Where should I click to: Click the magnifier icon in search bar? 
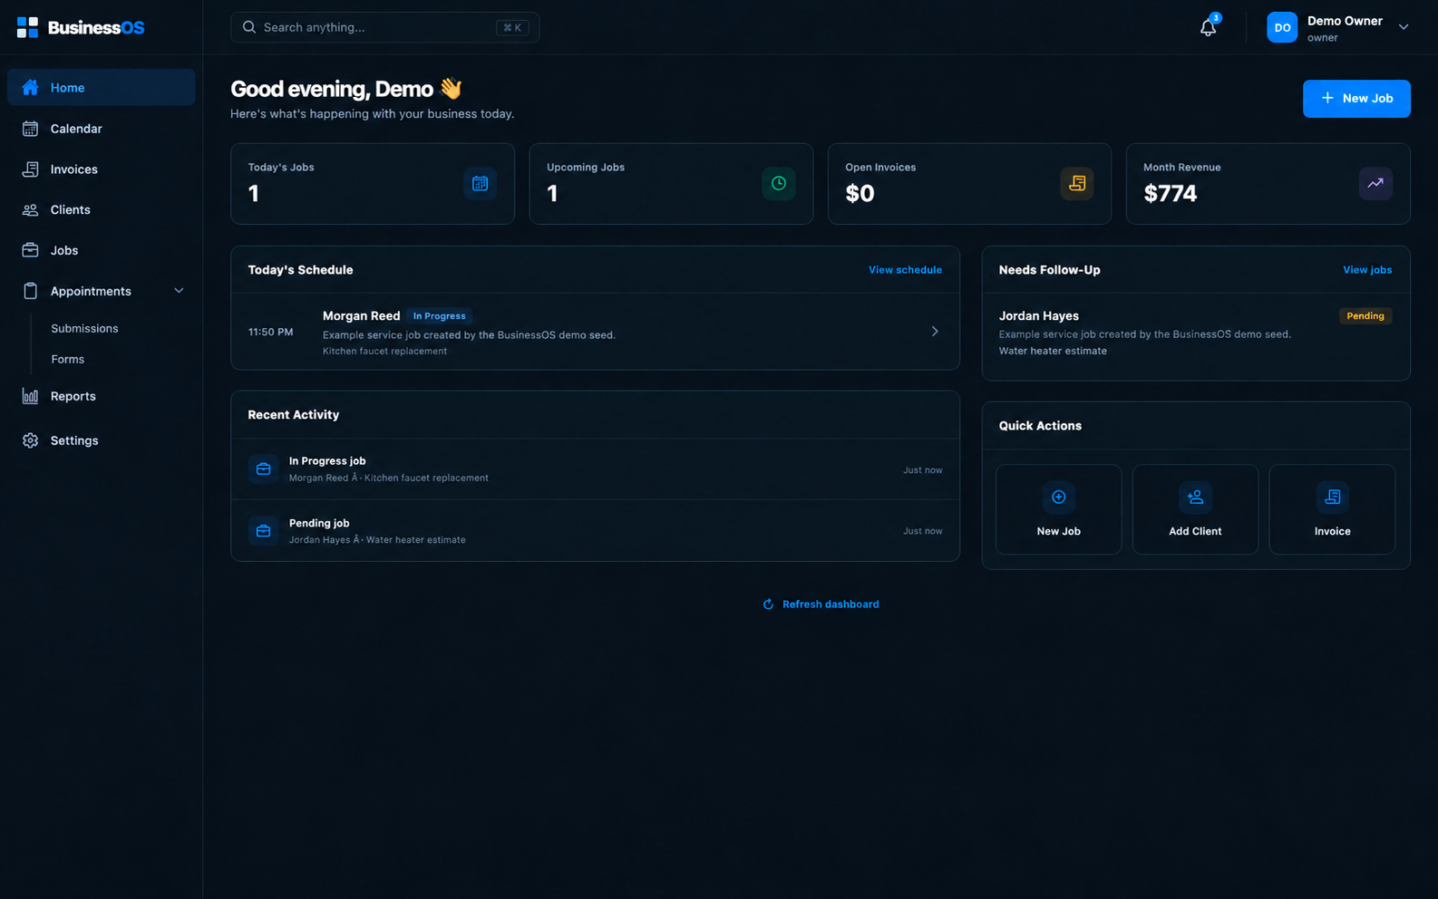248,27
